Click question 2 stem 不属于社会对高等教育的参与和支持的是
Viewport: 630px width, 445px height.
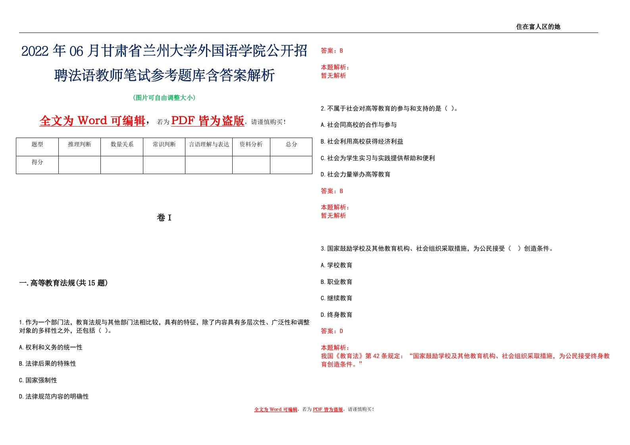(x=390, y=108)
